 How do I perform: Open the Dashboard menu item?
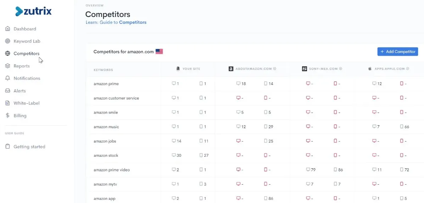click(x=25, y=29)
